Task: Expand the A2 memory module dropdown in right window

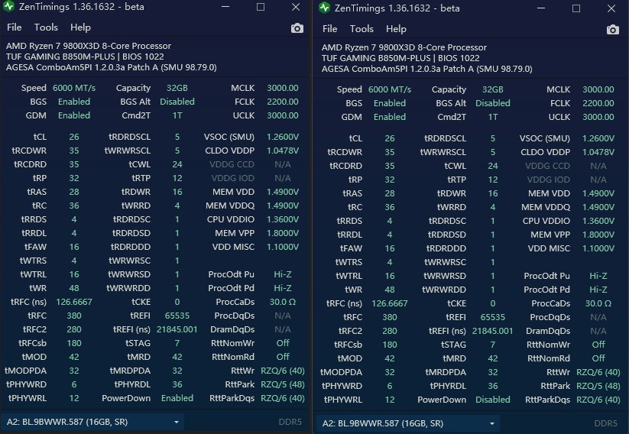Action: coord(408,423)
